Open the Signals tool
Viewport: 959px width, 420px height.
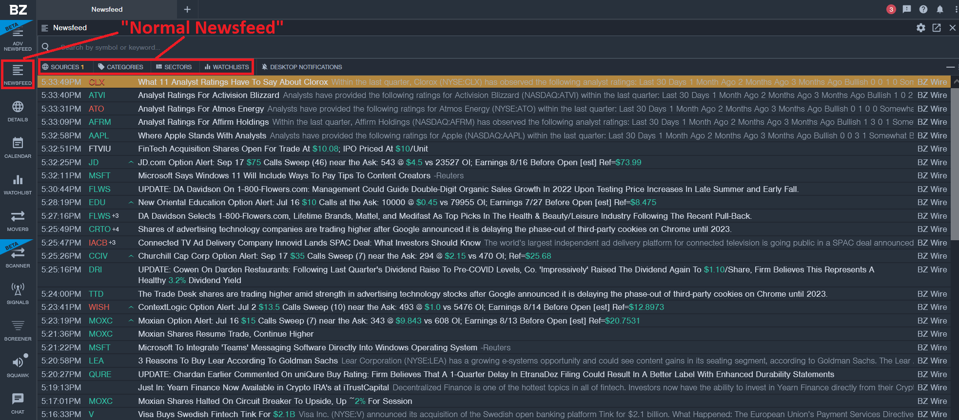[x=18, y=294]
